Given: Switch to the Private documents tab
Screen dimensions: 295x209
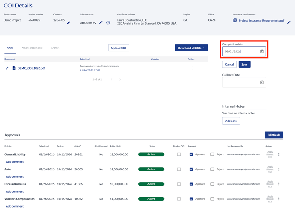Looking at the screenshot, I should pos(32,48).
